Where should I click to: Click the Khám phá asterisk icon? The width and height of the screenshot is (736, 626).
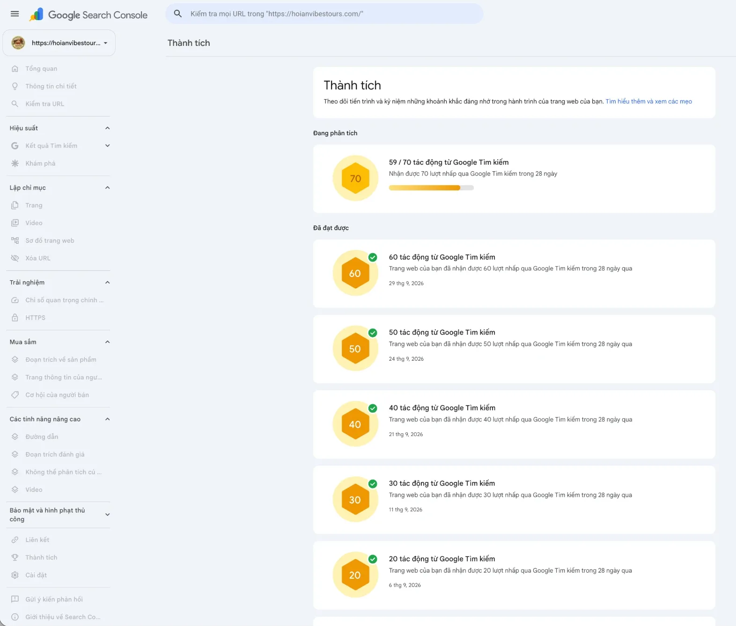(15, 163)
